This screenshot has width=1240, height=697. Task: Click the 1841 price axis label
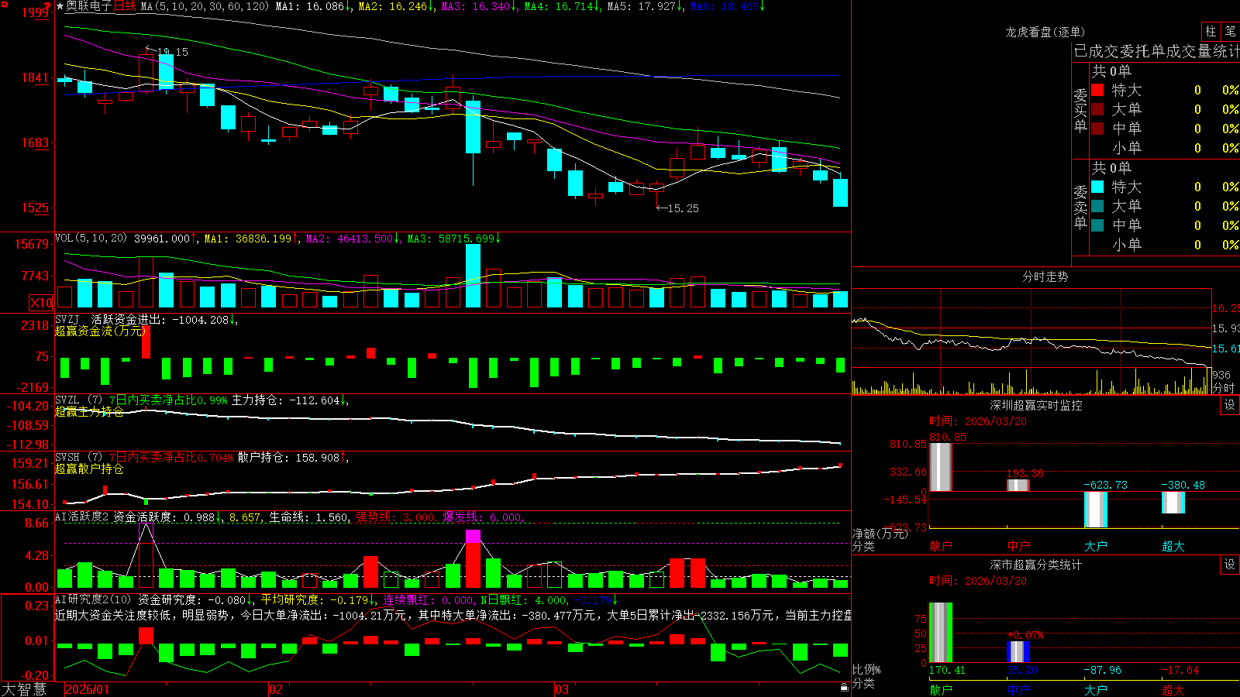tap(35, 77)
